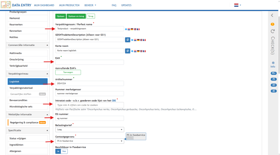Click the Opslaan en terug button
Viewport: 280px width, 155px height.
76,16
